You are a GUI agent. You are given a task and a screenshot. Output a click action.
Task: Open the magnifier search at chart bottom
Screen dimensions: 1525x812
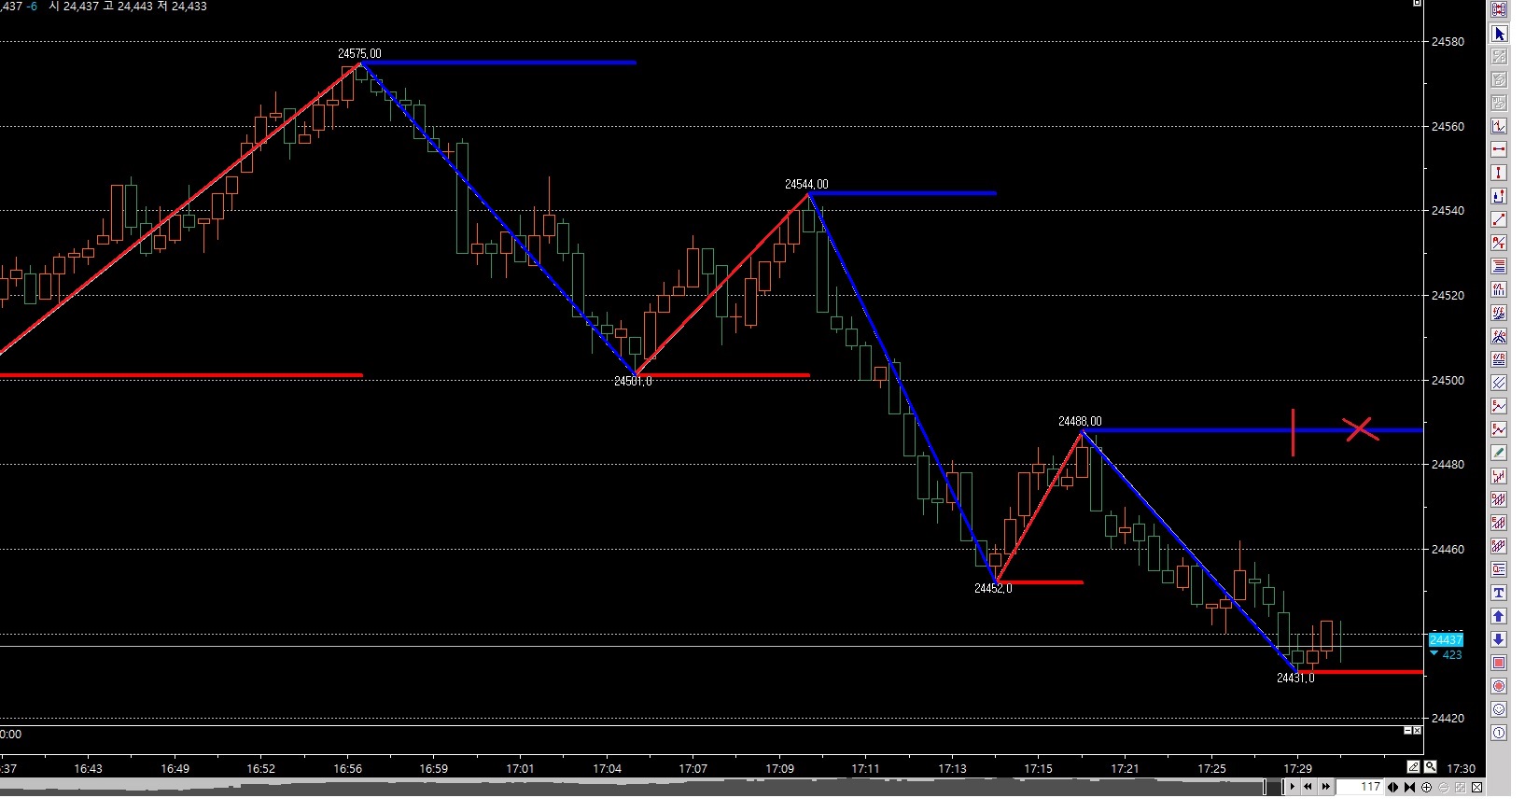1429,768
